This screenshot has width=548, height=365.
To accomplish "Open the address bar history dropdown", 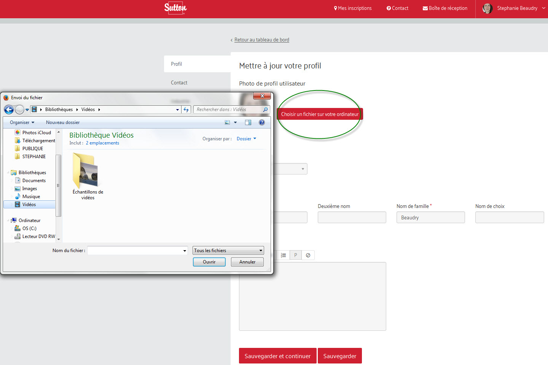I will (x=177, y=109).
